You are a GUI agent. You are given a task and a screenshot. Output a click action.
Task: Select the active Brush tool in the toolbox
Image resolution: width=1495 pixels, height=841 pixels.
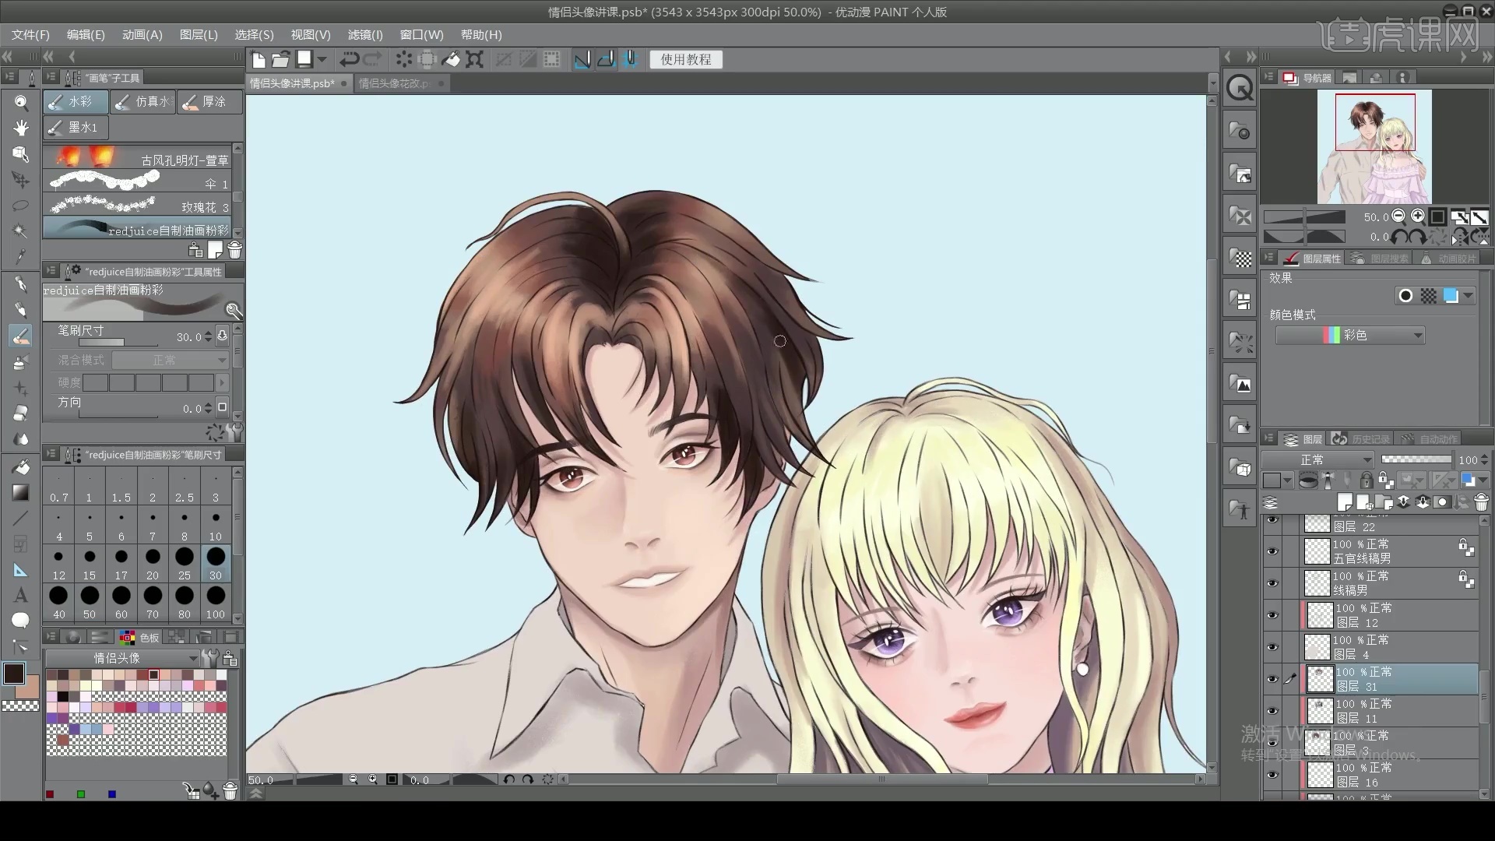pos(21,336)
